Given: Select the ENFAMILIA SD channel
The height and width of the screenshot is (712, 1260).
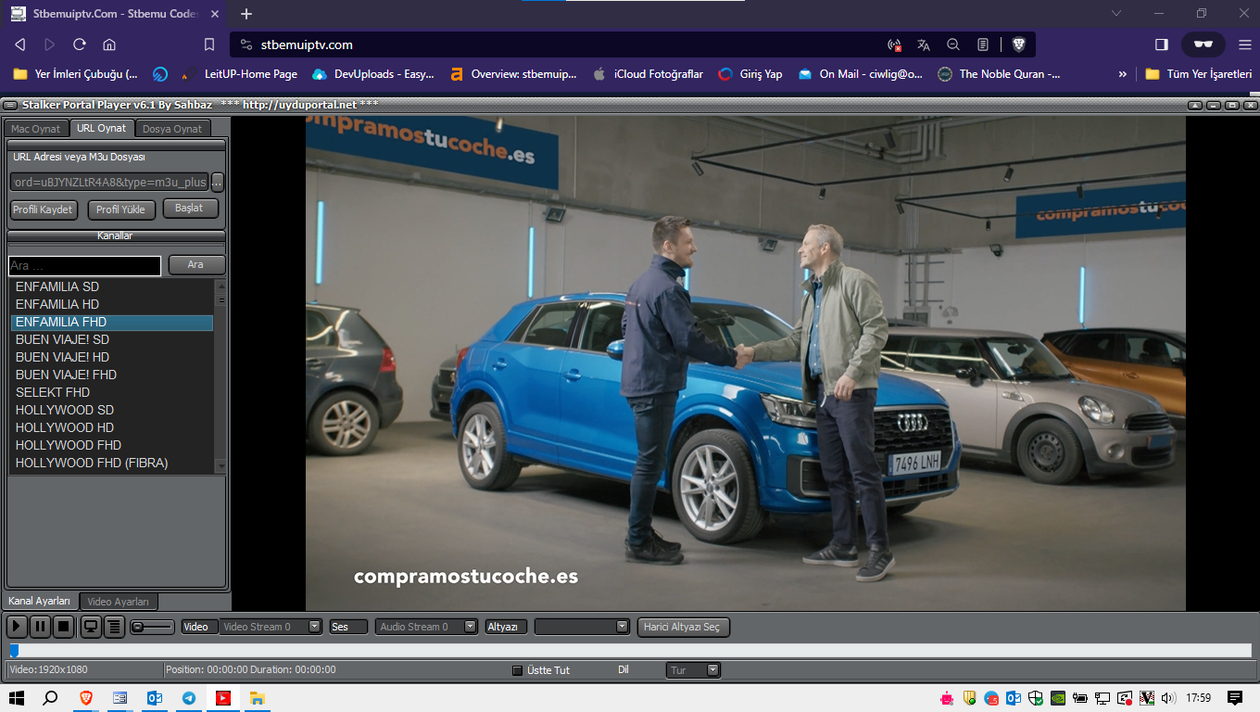Looking at the screenshot, I should tap(112, 286).
